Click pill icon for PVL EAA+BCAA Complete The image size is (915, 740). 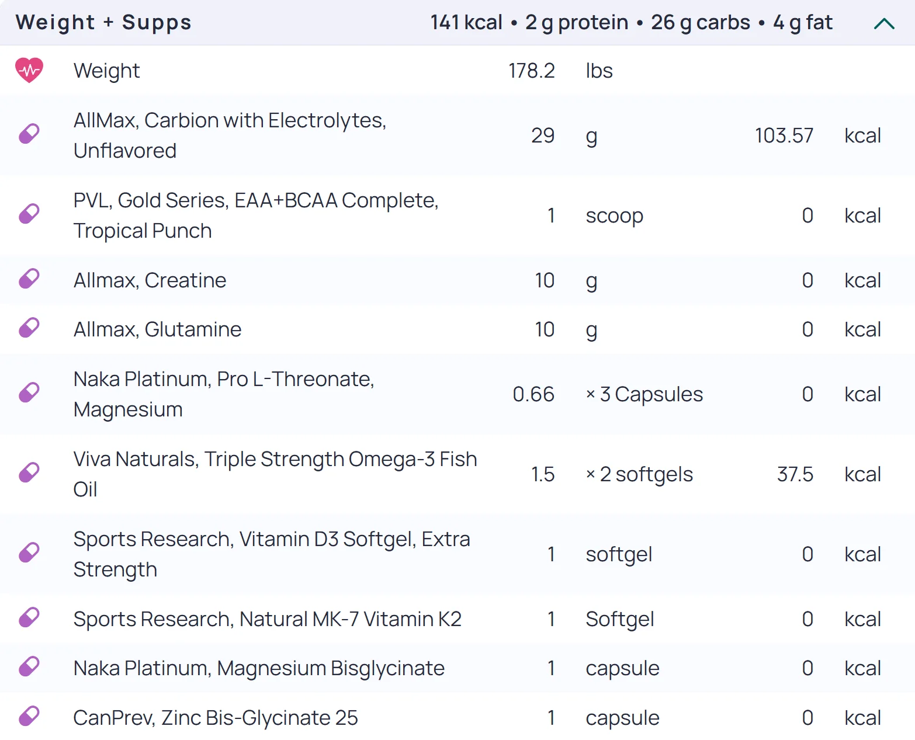coord(29,214)
